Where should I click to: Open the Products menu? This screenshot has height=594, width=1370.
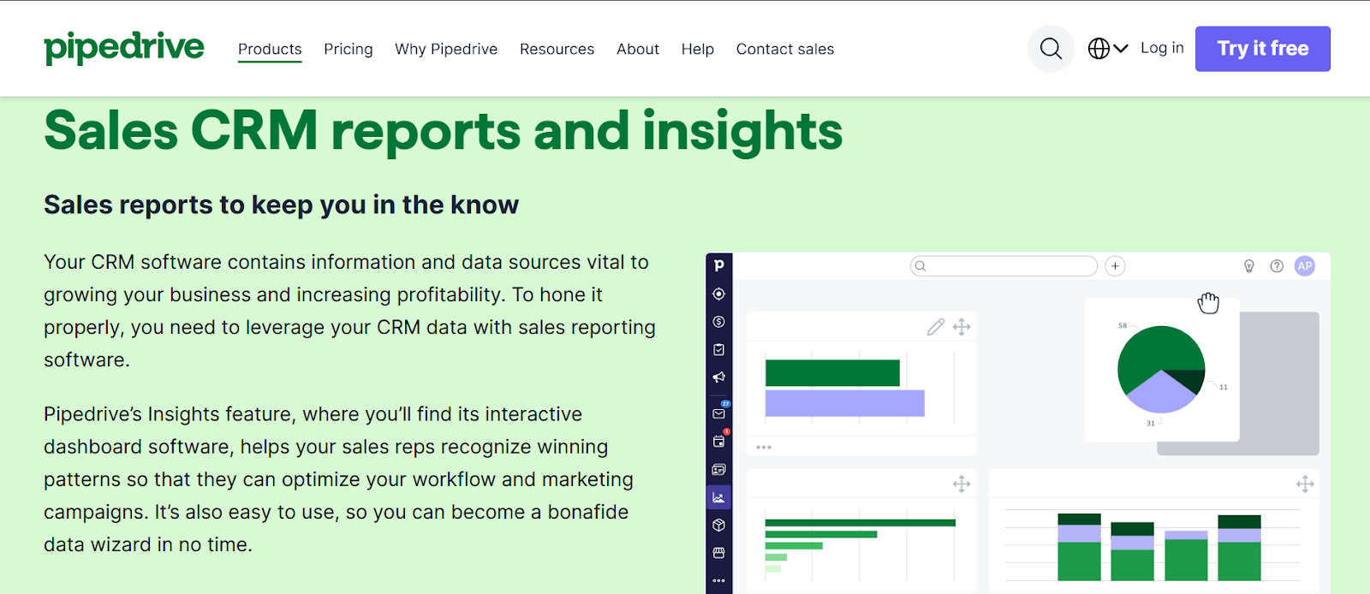pos(270,49)
